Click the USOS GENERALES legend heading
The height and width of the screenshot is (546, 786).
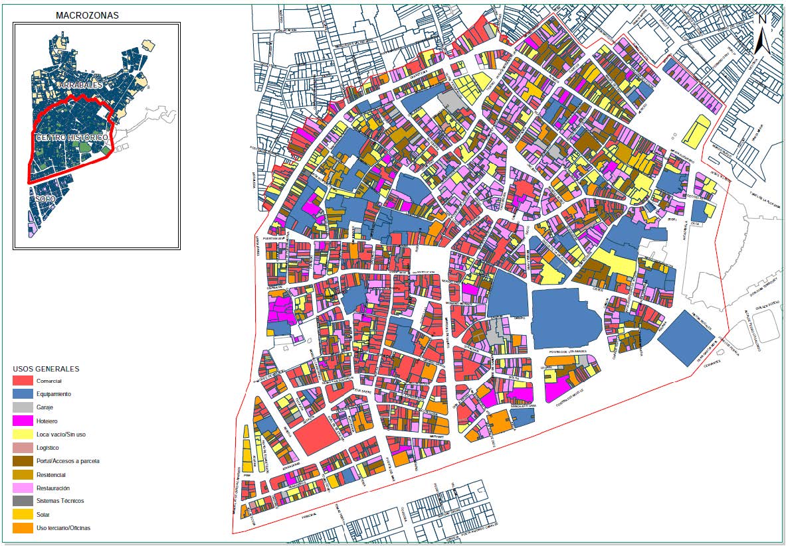click(46, 369)
